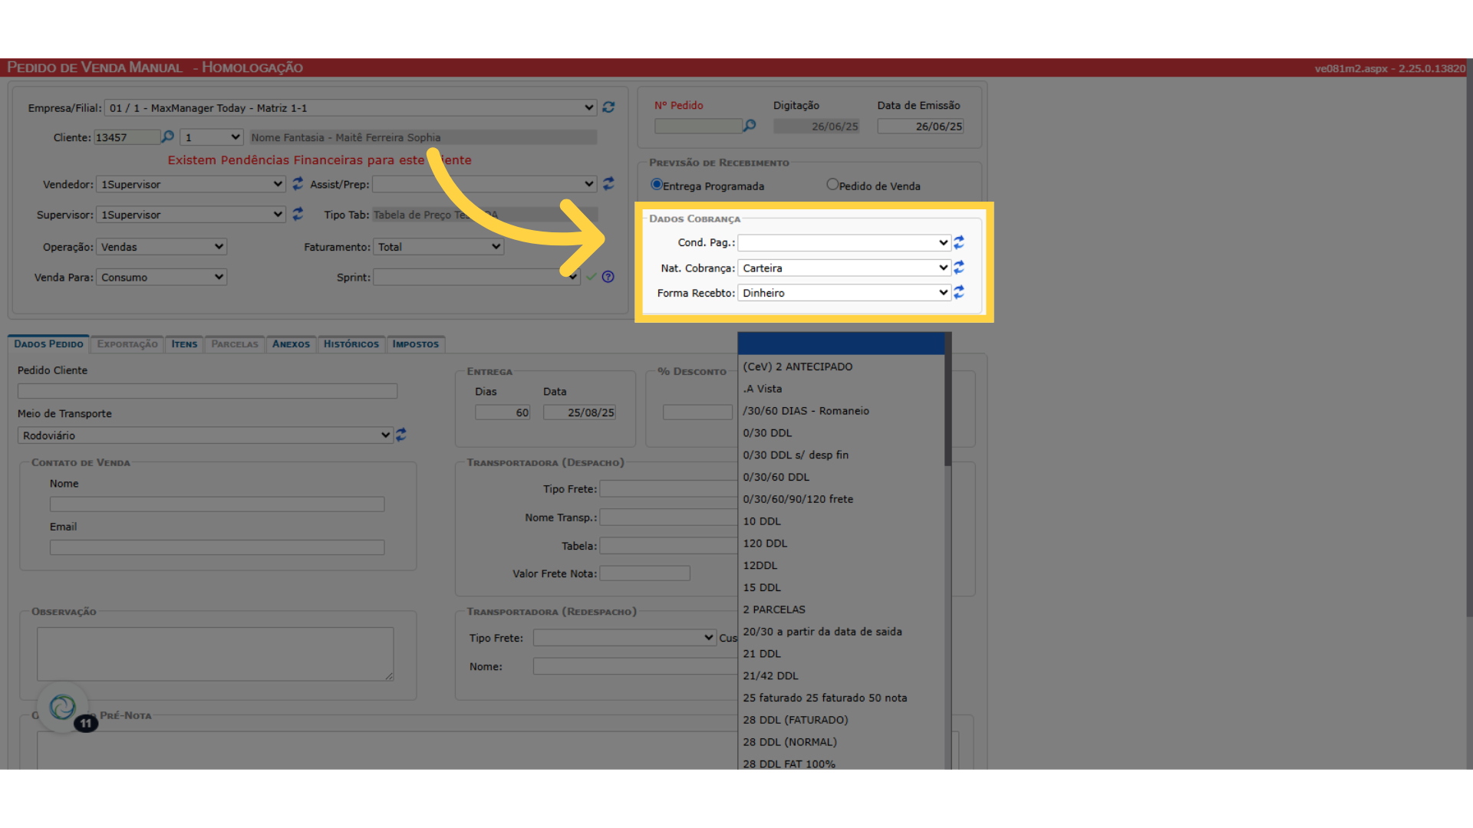Switch to the Impostos tab
1473x828 pixels.
pyautogui.click(x=416, y=344)
